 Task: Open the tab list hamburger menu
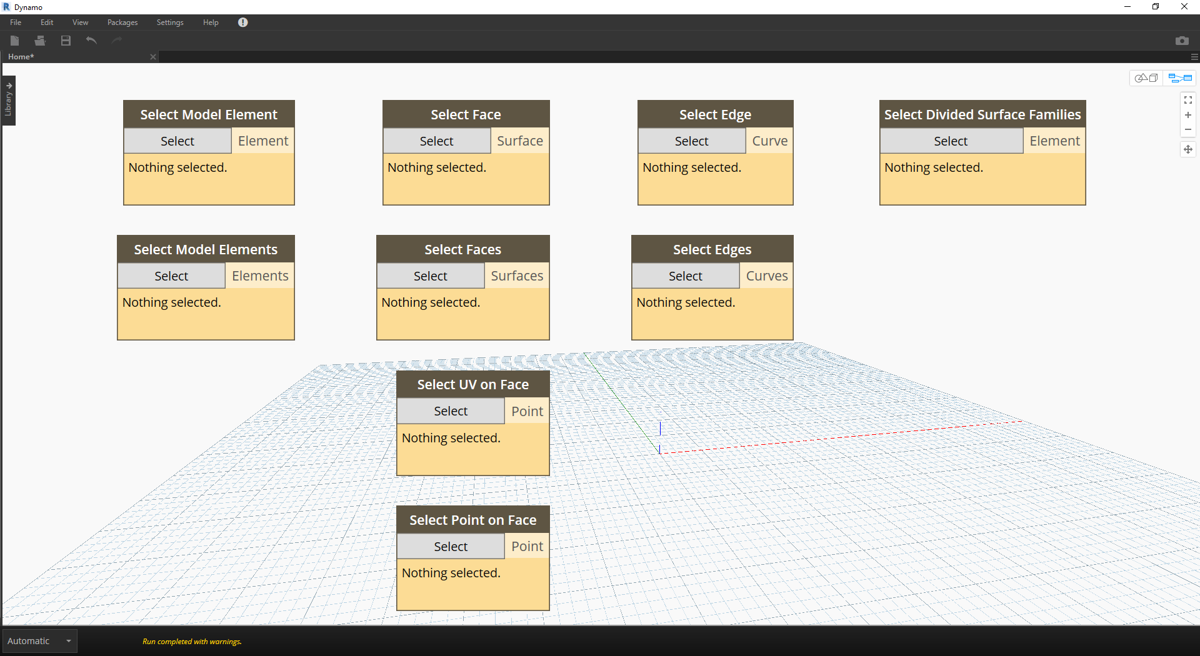(x=1194, y=57)
